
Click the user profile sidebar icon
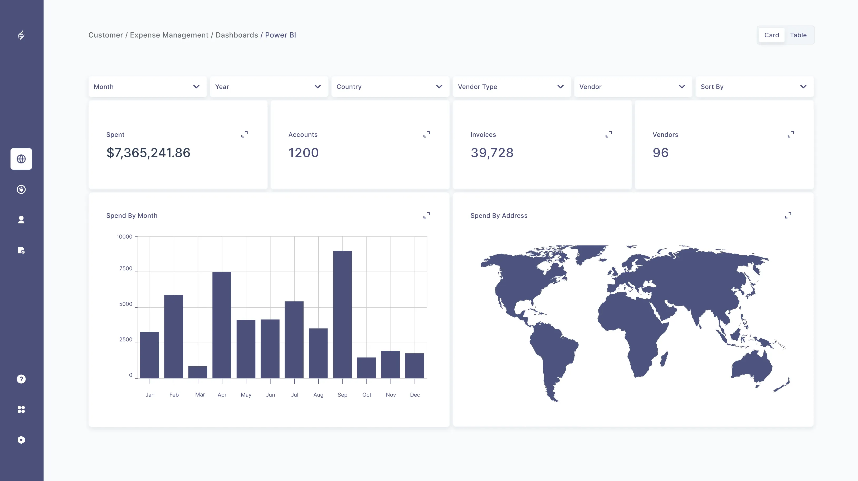[x=21, y=219]
